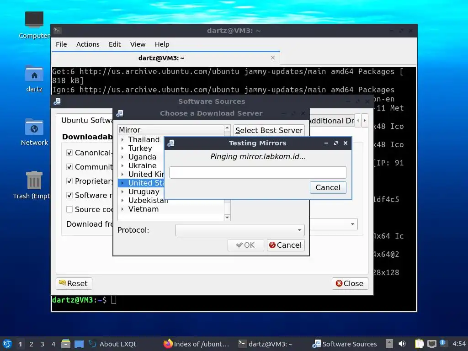
Task: Click the Testing Mirrors title bar icon
Action: (171, 143)
